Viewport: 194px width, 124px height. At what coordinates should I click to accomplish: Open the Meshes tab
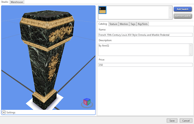[x=124, y=24]
